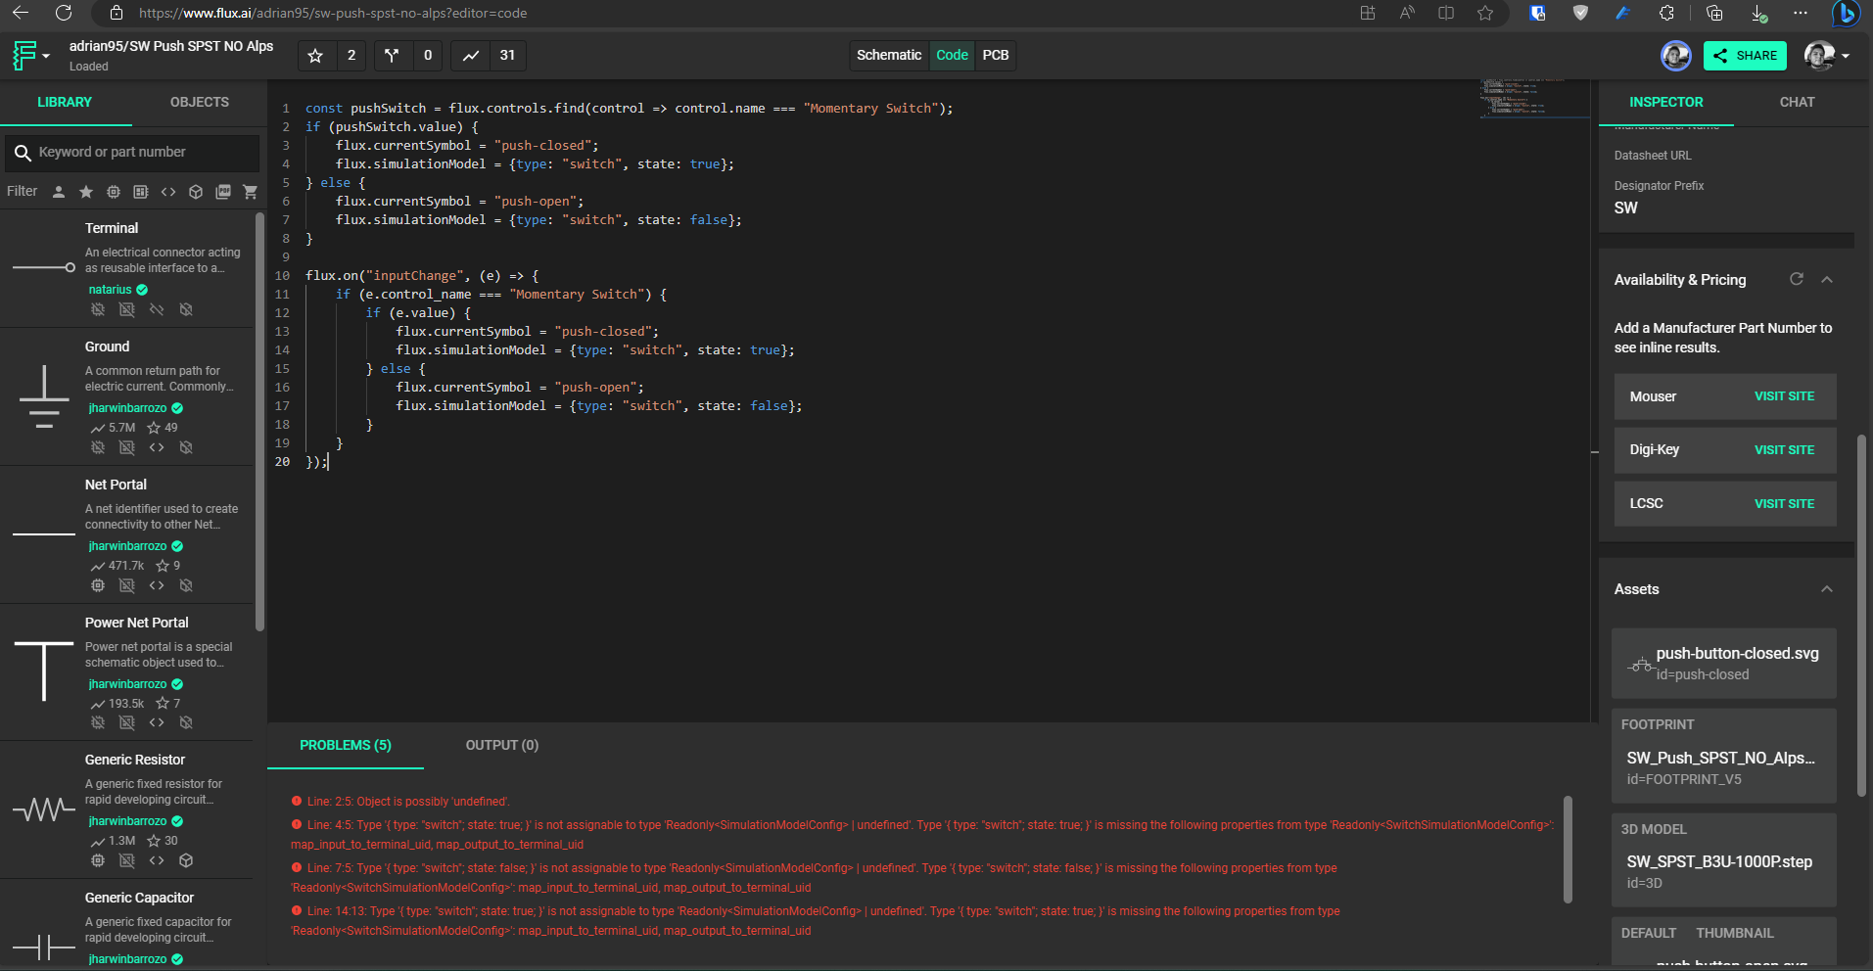This screenshot has width=1873, height=971.
Task: Focus the Keyword or part number search field
Action: [133, 153]
